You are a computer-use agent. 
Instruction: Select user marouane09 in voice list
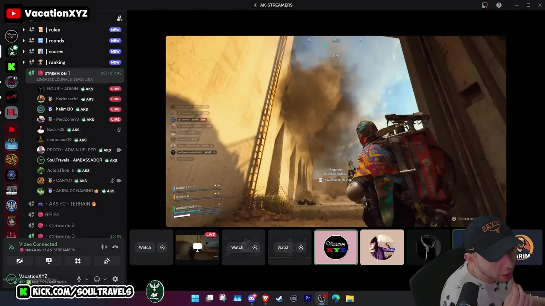pyautogui.click(x=79, y=140)
